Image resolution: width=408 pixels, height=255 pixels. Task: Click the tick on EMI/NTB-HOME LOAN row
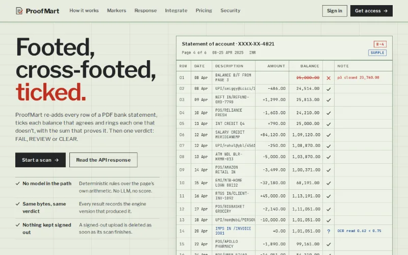328,183
